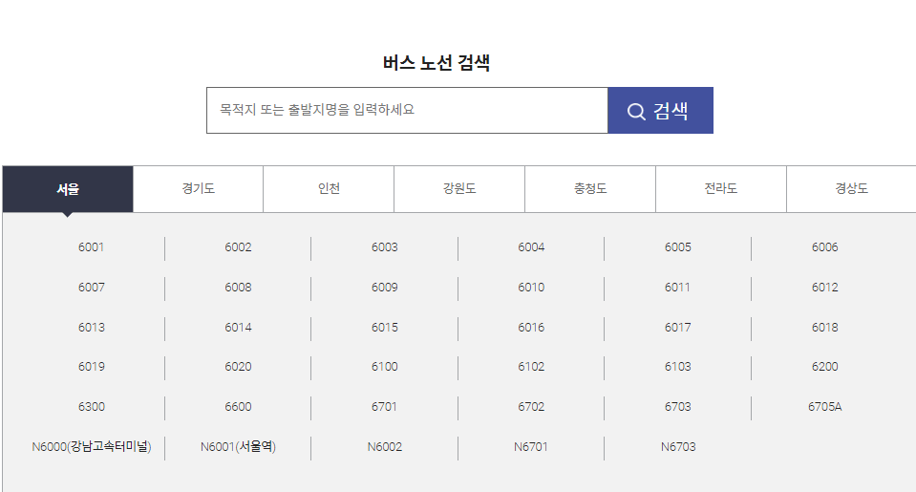Switch to the 경기도 tab

tap(198, 189)
